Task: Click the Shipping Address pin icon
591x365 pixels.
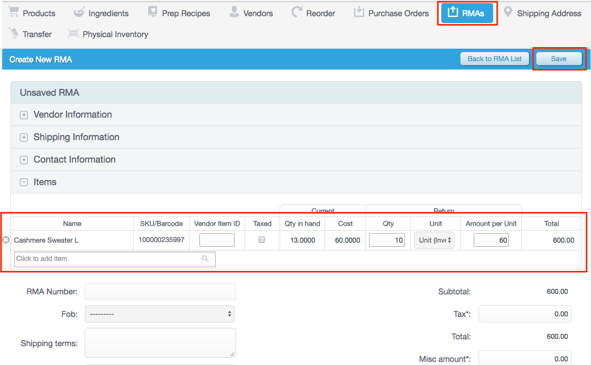Action: pos(507,13)
